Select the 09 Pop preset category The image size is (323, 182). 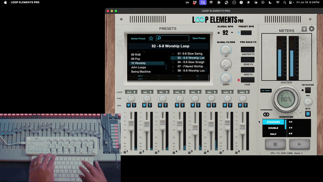(x=136, y=59)
